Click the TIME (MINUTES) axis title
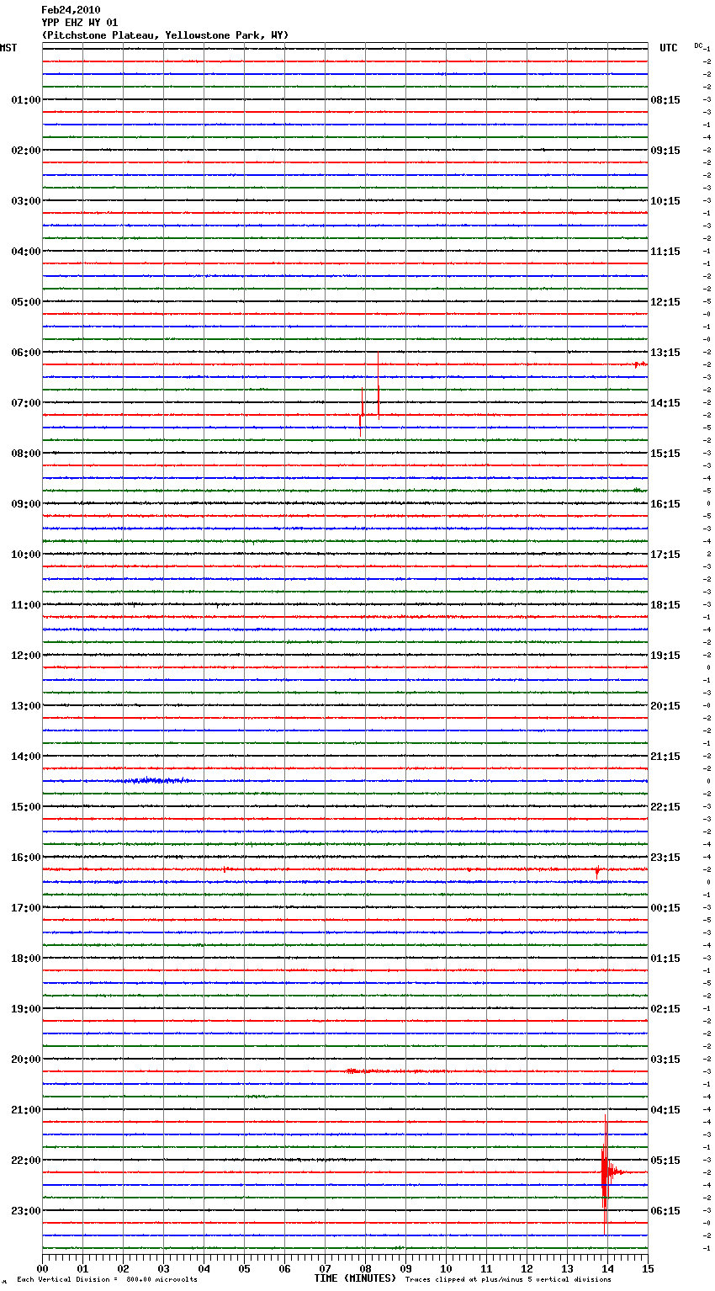The image size is (715, 1291). coord(355,1278)
